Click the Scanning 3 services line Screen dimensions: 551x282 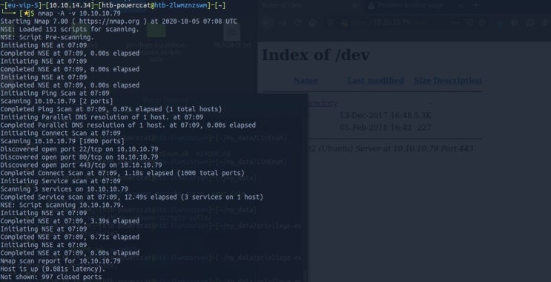point(65,189)
